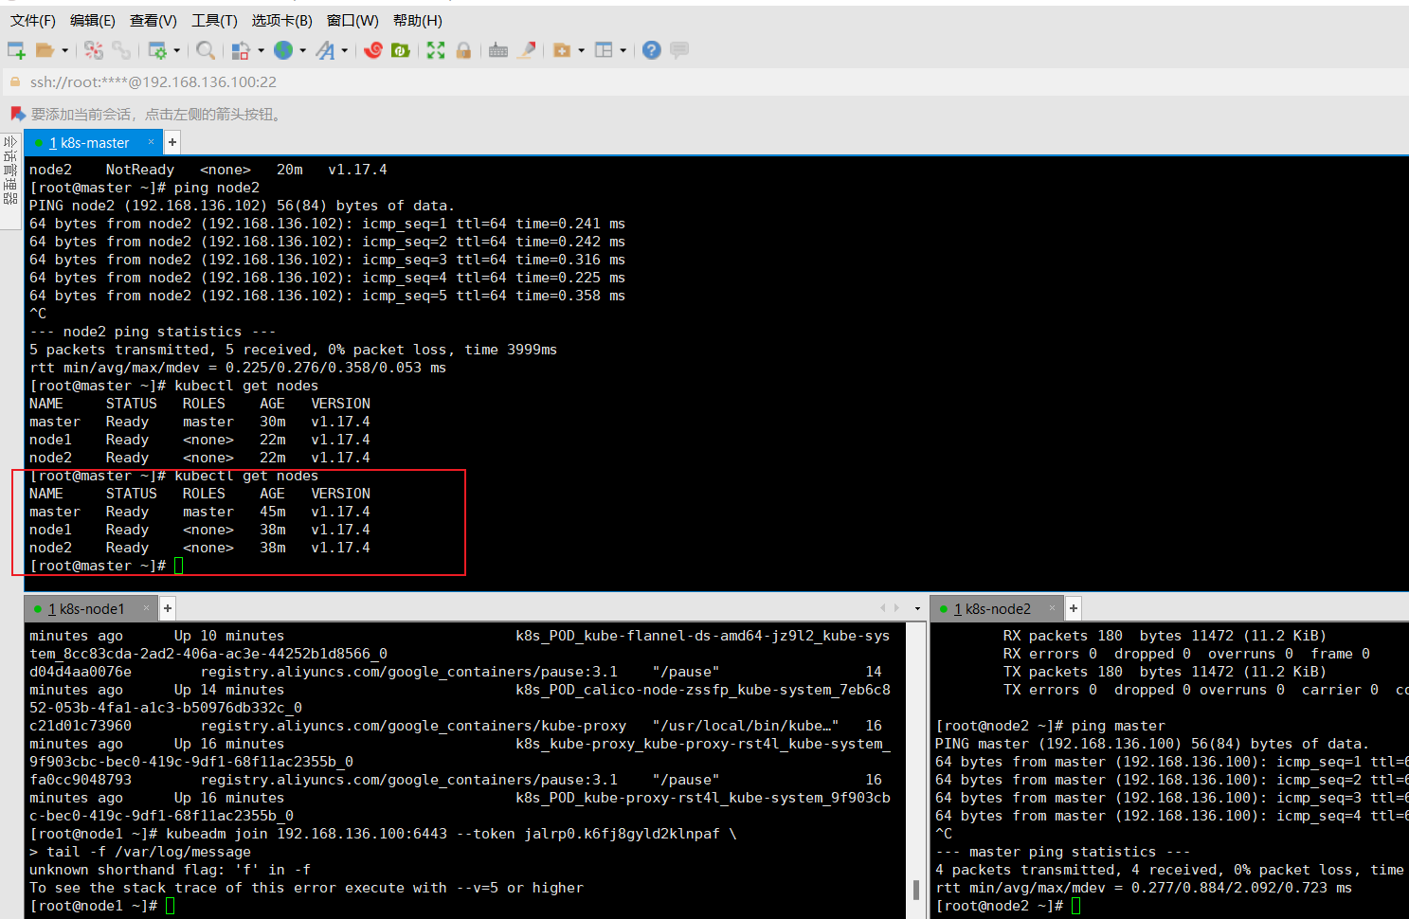Click the 'kubeadm join 192.168.136.100:6443' line
Screen dimensions: 1409x919
pos(383,834)
